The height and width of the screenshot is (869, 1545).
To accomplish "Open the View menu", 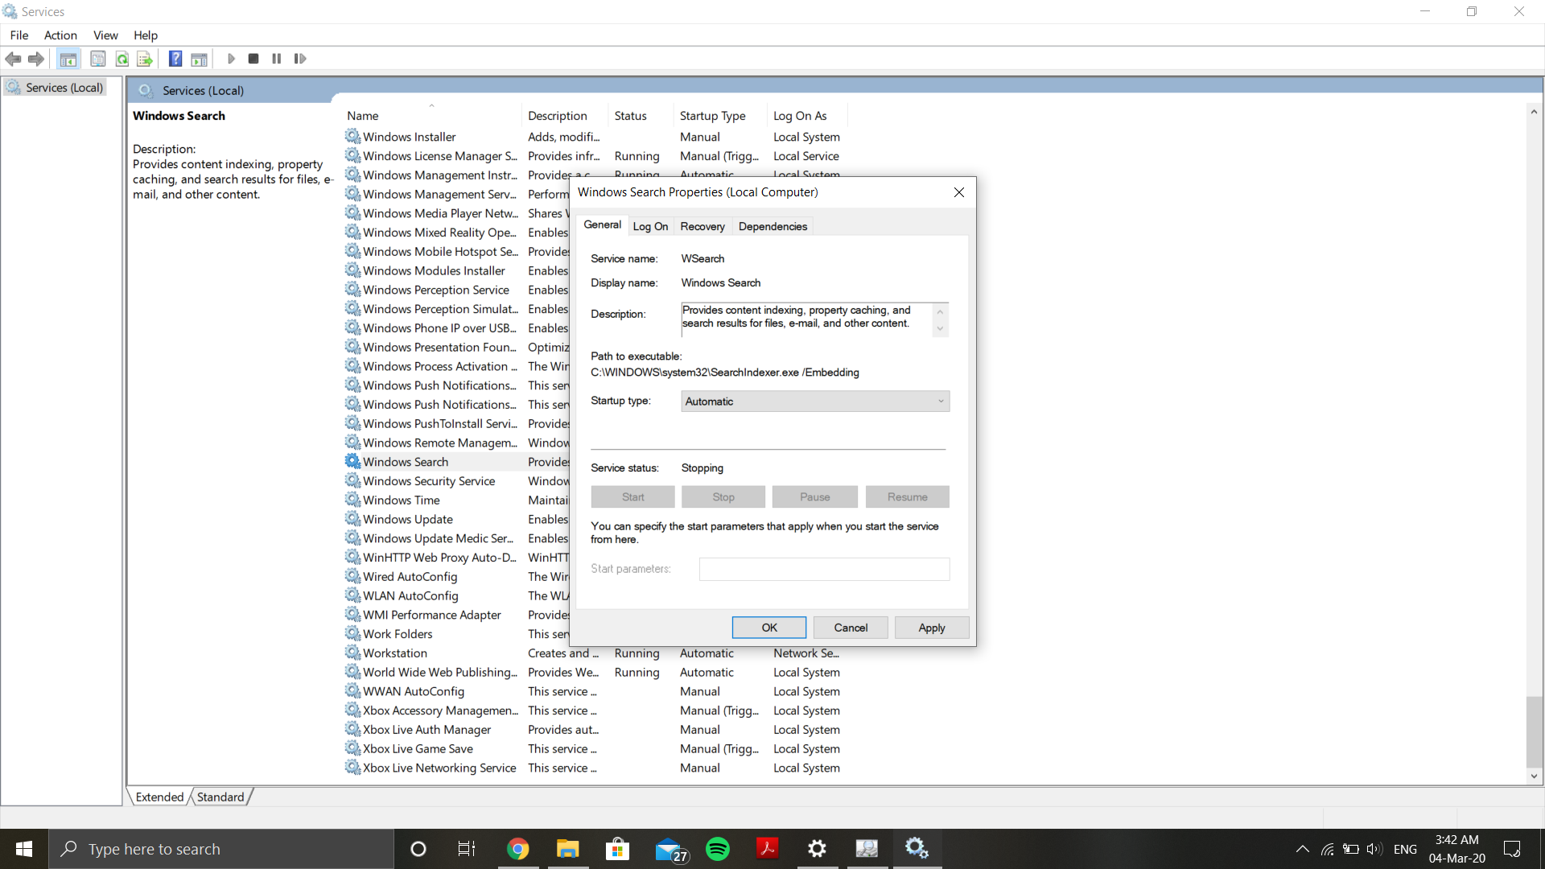I will [x=105, y=35].
